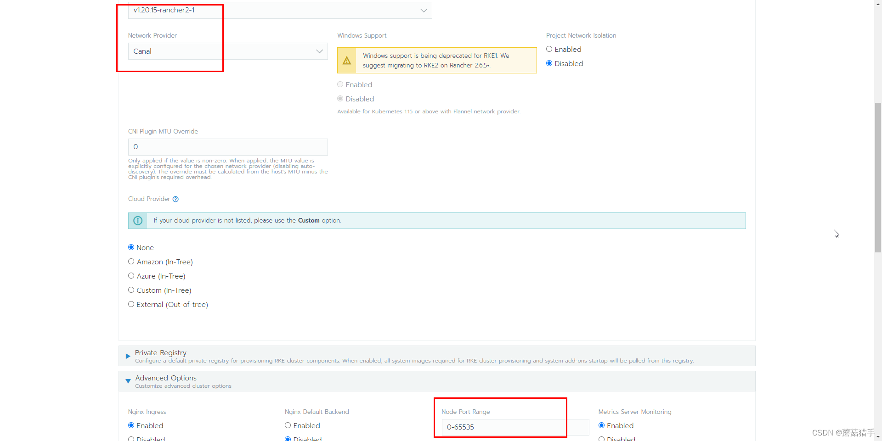
Task: Select Custom (In-Tree) cloud provider
Action: (131, 290)
